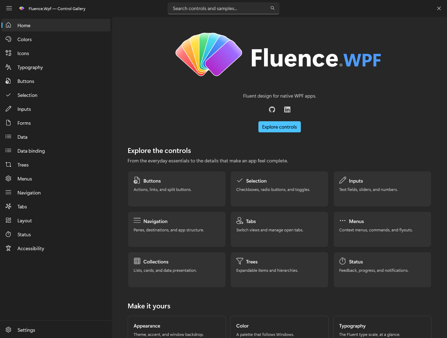
Task: Open the Navigation card
Action: [177, 229]
